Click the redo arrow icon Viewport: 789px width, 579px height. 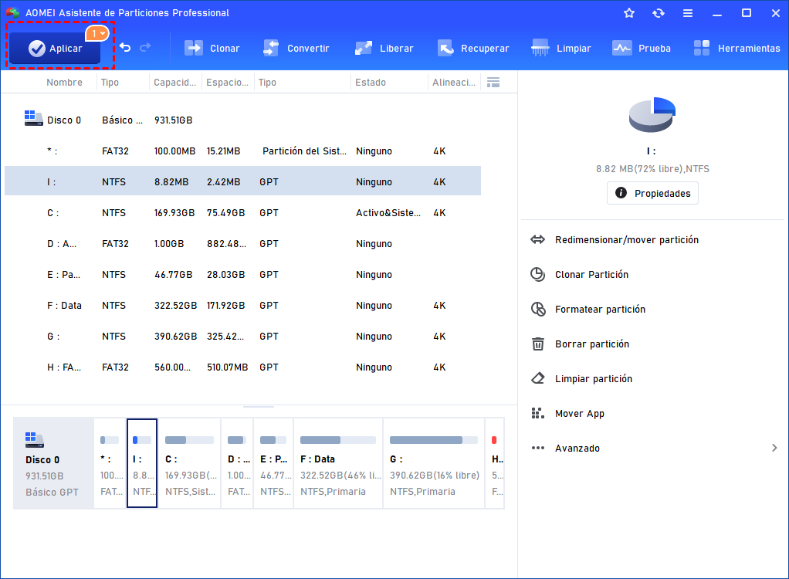coord(145,48)
